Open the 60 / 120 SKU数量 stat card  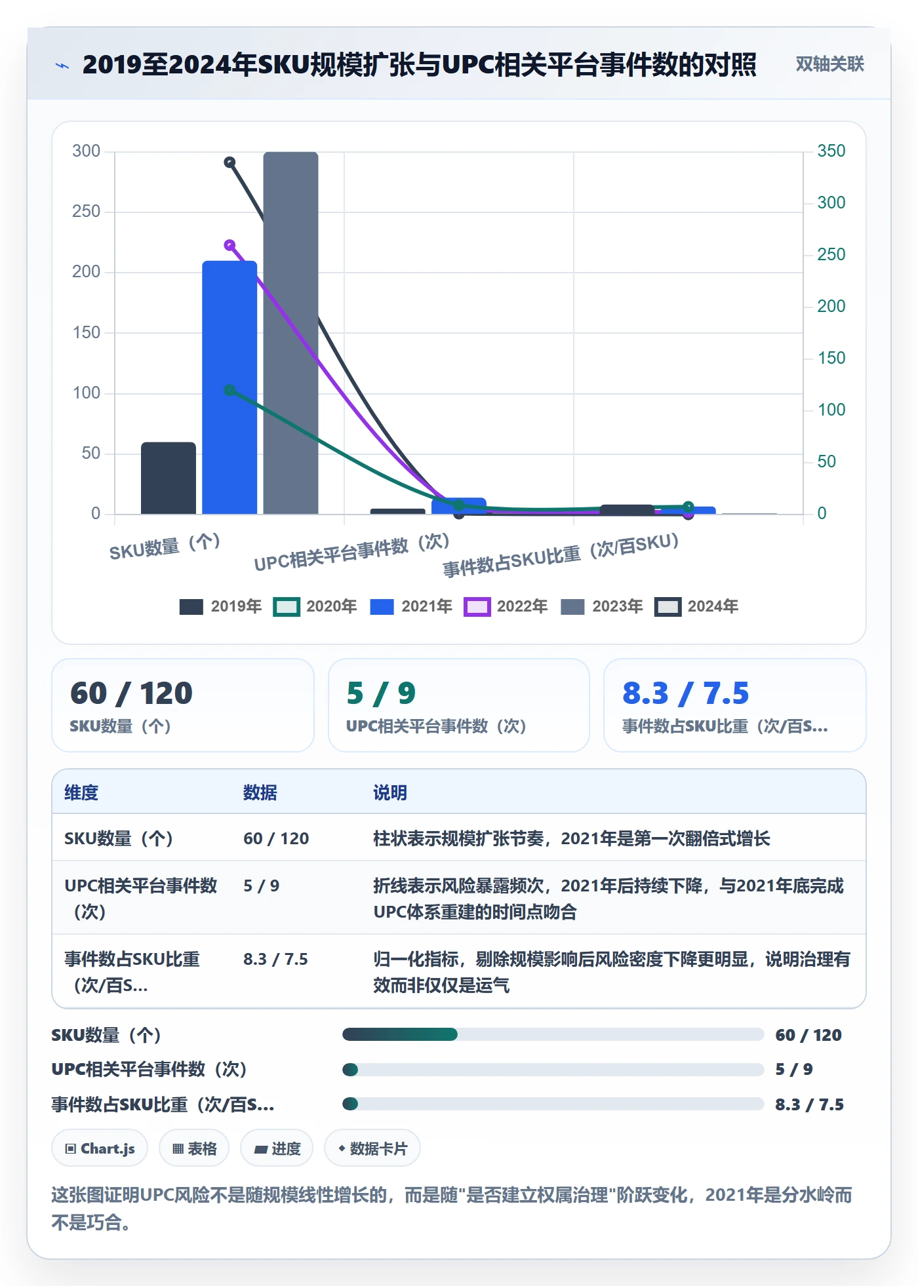point(183,705)
